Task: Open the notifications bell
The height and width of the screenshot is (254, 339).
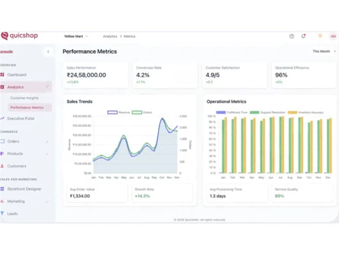Action: click(x=304, y=36)
